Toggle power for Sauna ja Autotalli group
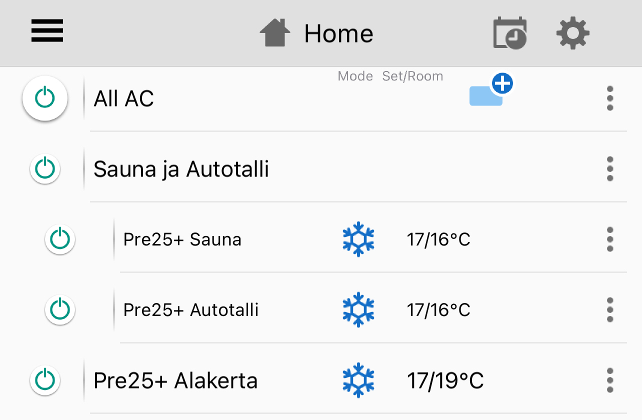This screenshot has width=642, height=420. point(45,169)
